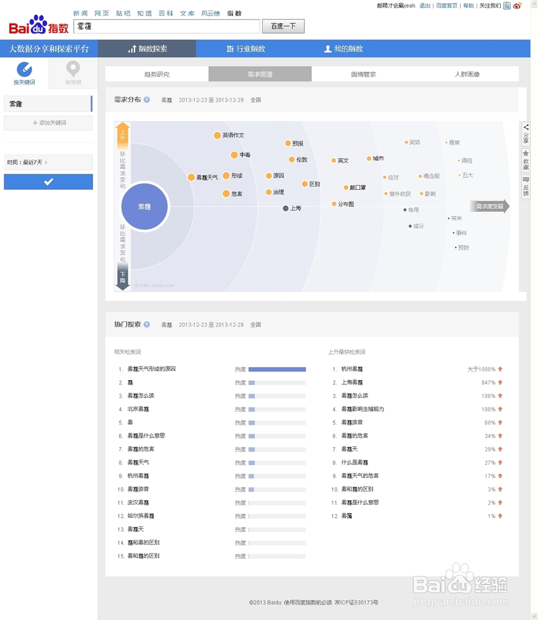Click the 需求度变弱 arrow label
The width and height of the screenshot is (538, 620).
(490, 206)
